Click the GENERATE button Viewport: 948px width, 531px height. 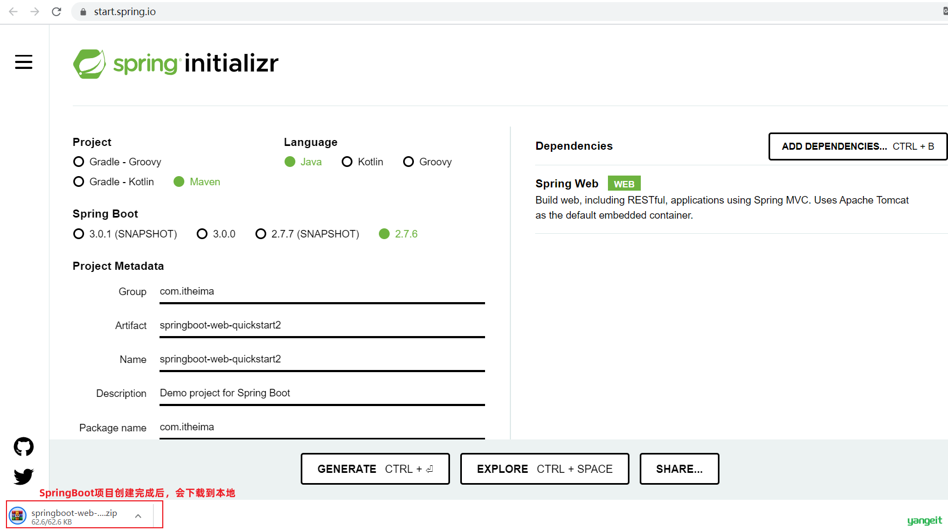[x=375, y=469]
